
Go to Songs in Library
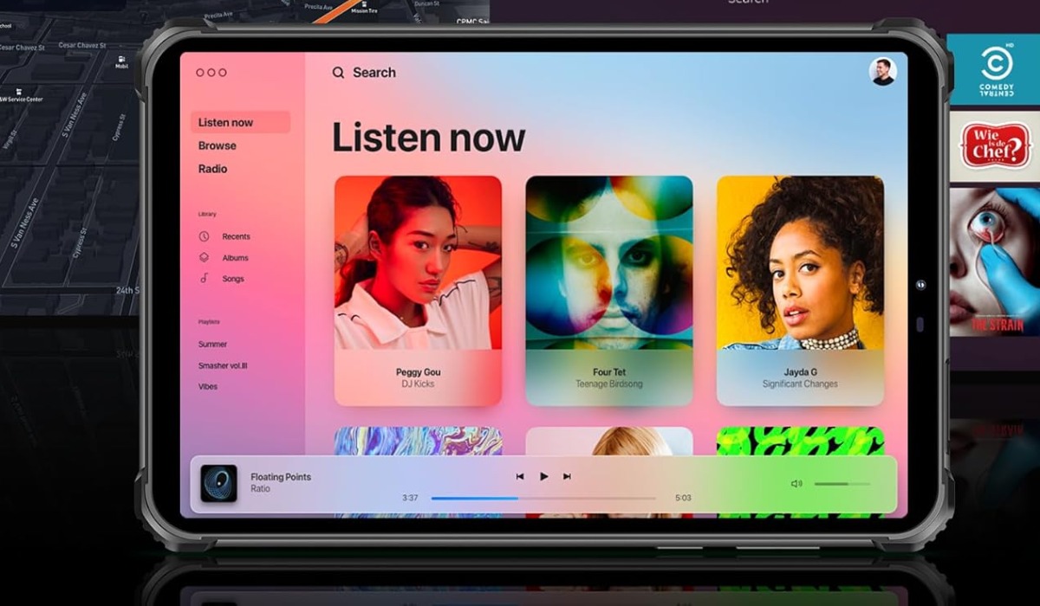click(233, 279)
